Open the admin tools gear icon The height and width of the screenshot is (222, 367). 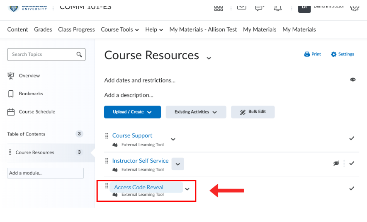point(355,8)
